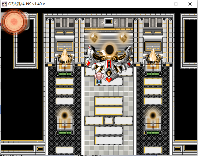Click bottom-left corner square ornament panel
The width and height of the screenshot is (198, 156).
pyautogui.click(x=40, y=149)
